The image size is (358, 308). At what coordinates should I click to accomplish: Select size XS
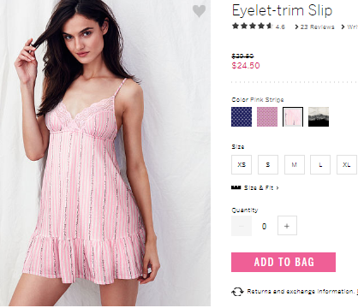coord(242,164)
